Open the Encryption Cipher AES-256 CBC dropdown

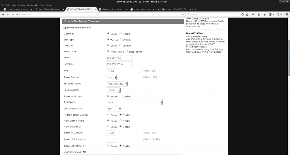click(x=117, y=84)
